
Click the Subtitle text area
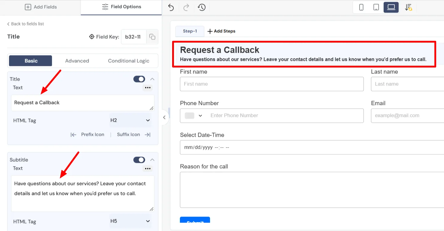(x=83, y=193)
